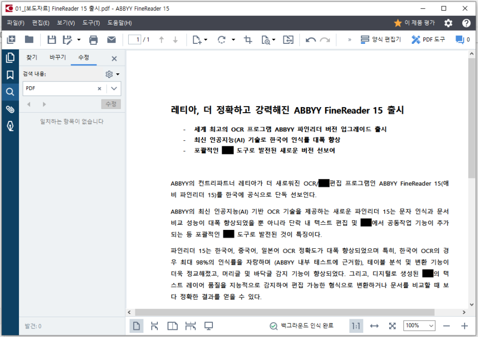Select two-page view mode

(x=173, y=326)
